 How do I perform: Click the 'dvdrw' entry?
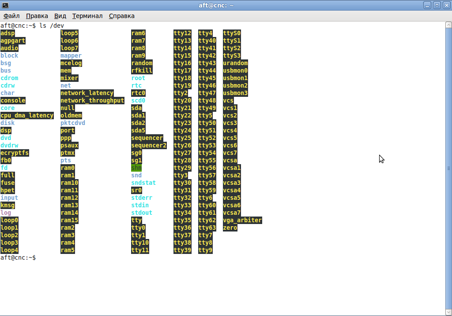(9, 145)
